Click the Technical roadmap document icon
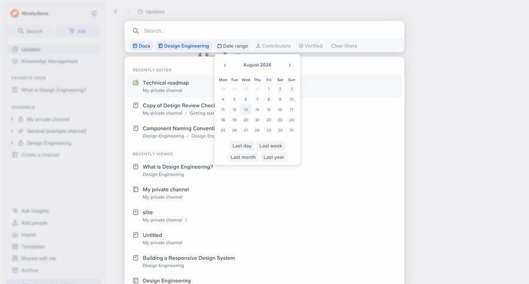The height and width of the screenshot is (284, 529). click(x=136, y=83)
